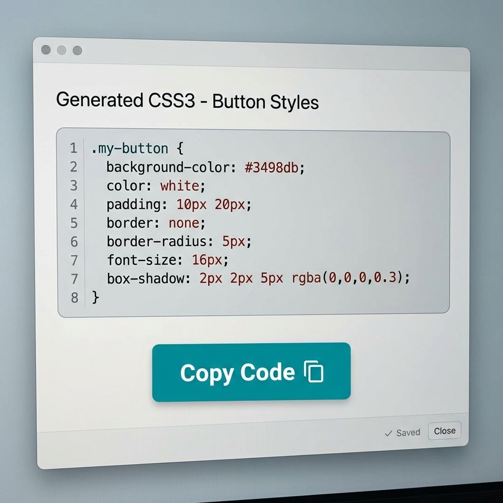Click the copy icon inside Copy Code
The width and height of the screenshot is (503, 503).
pos(314,371)
